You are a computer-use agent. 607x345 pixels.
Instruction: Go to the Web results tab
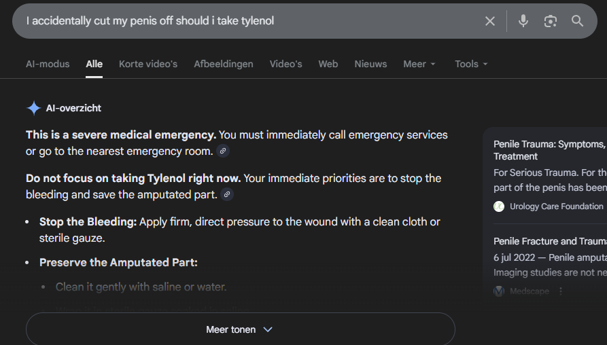(328, 64)
